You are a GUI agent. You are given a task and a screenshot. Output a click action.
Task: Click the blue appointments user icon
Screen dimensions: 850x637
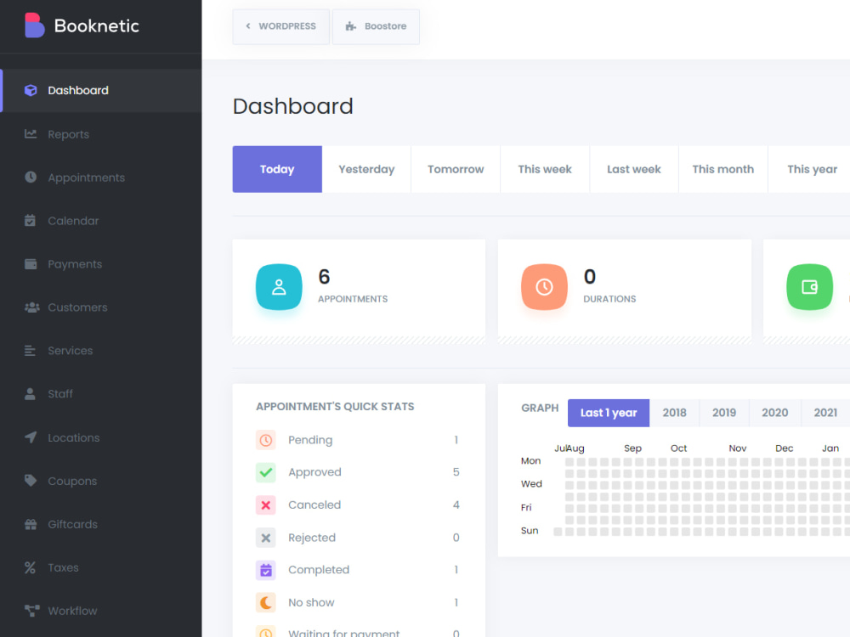pyautogui.click(x=279, y=287)
